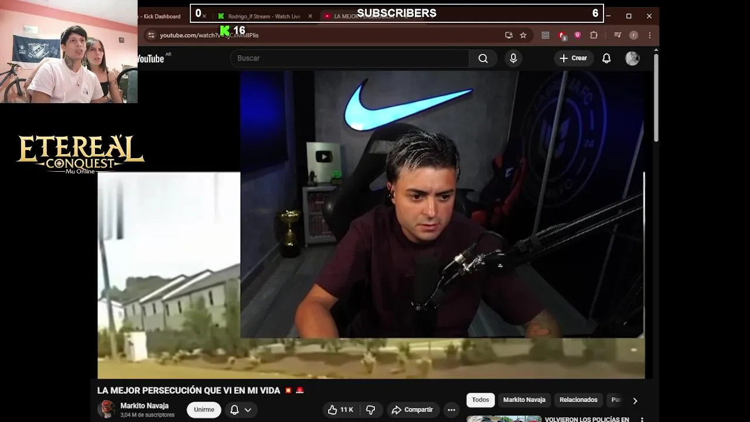The height and width of the screenshot is (422, 750).
Task: Dislike the video with thumbs down
Action: click(x=370, y=410)
